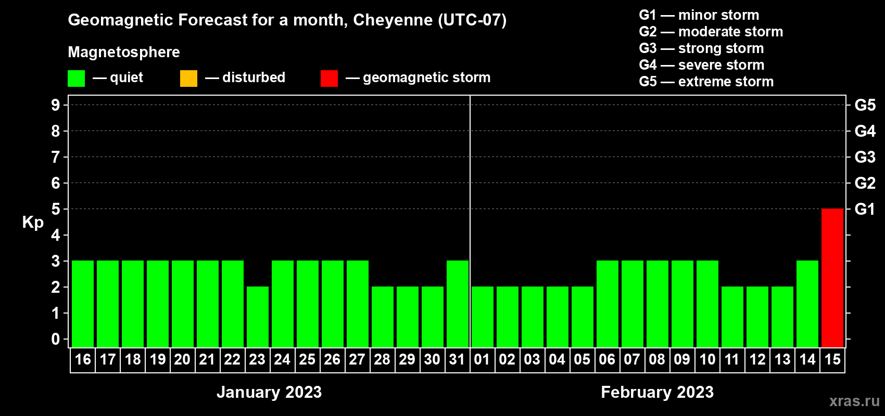Click the bar above date 01

tap(483, 317)
